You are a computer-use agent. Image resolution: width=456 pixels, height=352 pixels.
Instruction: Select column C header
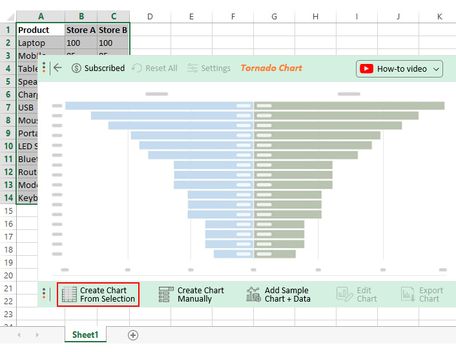coord(114,16)
